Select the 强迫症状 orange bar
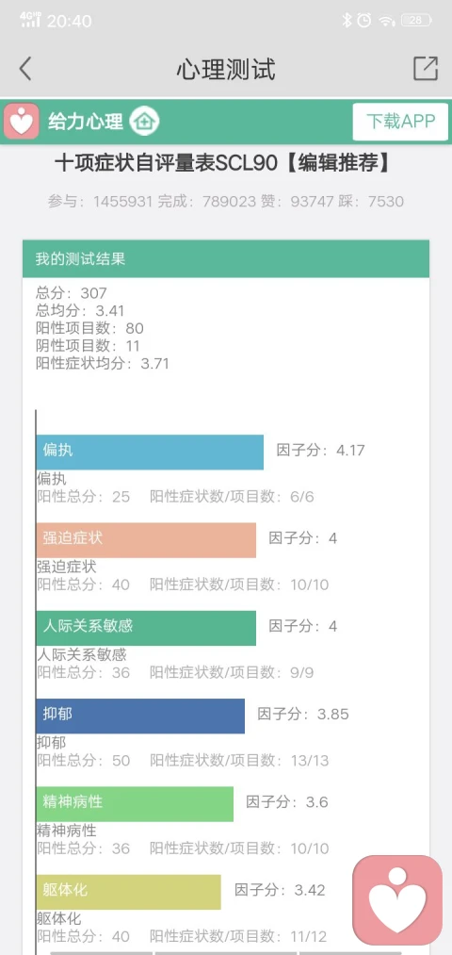This screenshot has height=955, width=452. point(146,539)
